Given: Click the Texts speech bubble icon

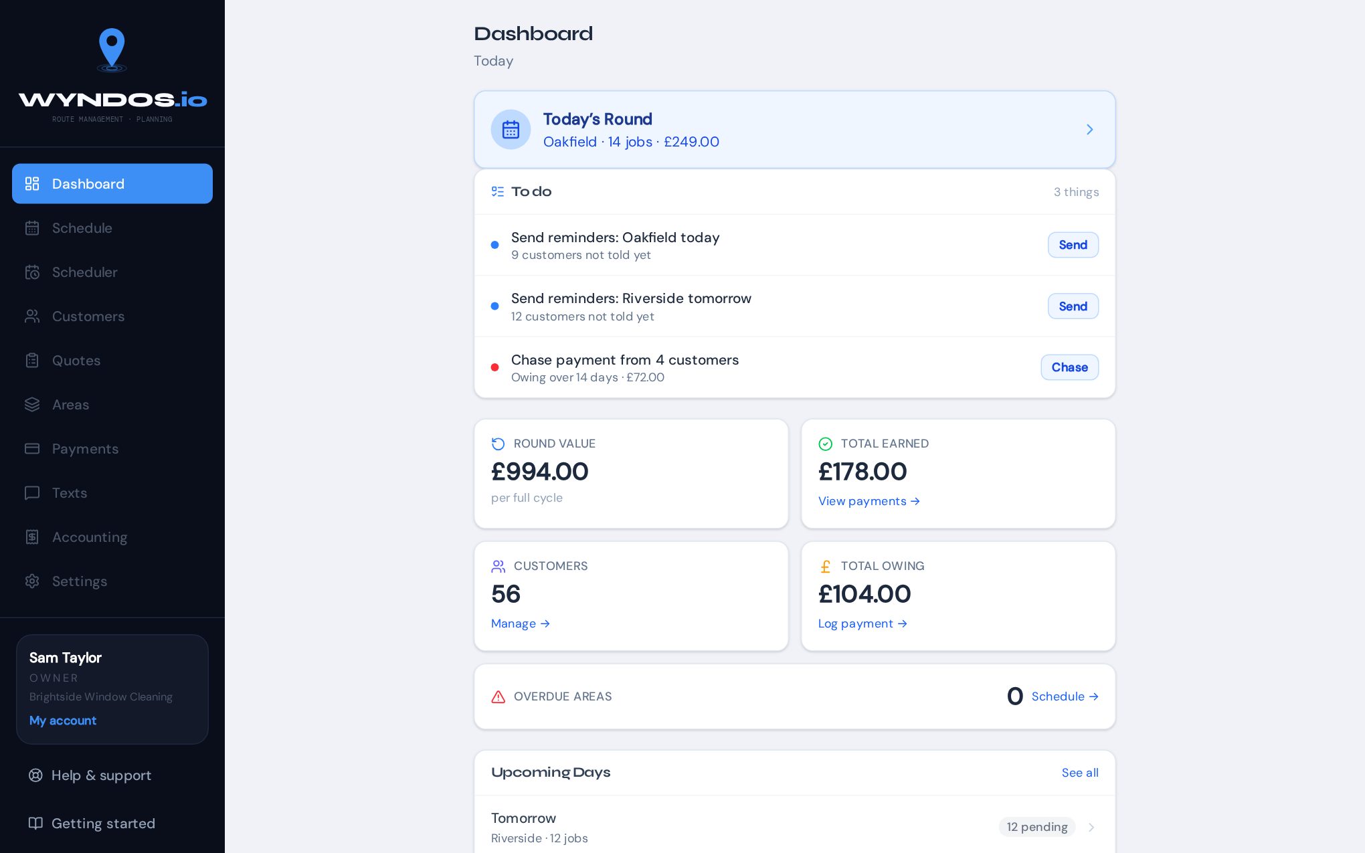Looking at the screenshot, I should click(32, 493).
